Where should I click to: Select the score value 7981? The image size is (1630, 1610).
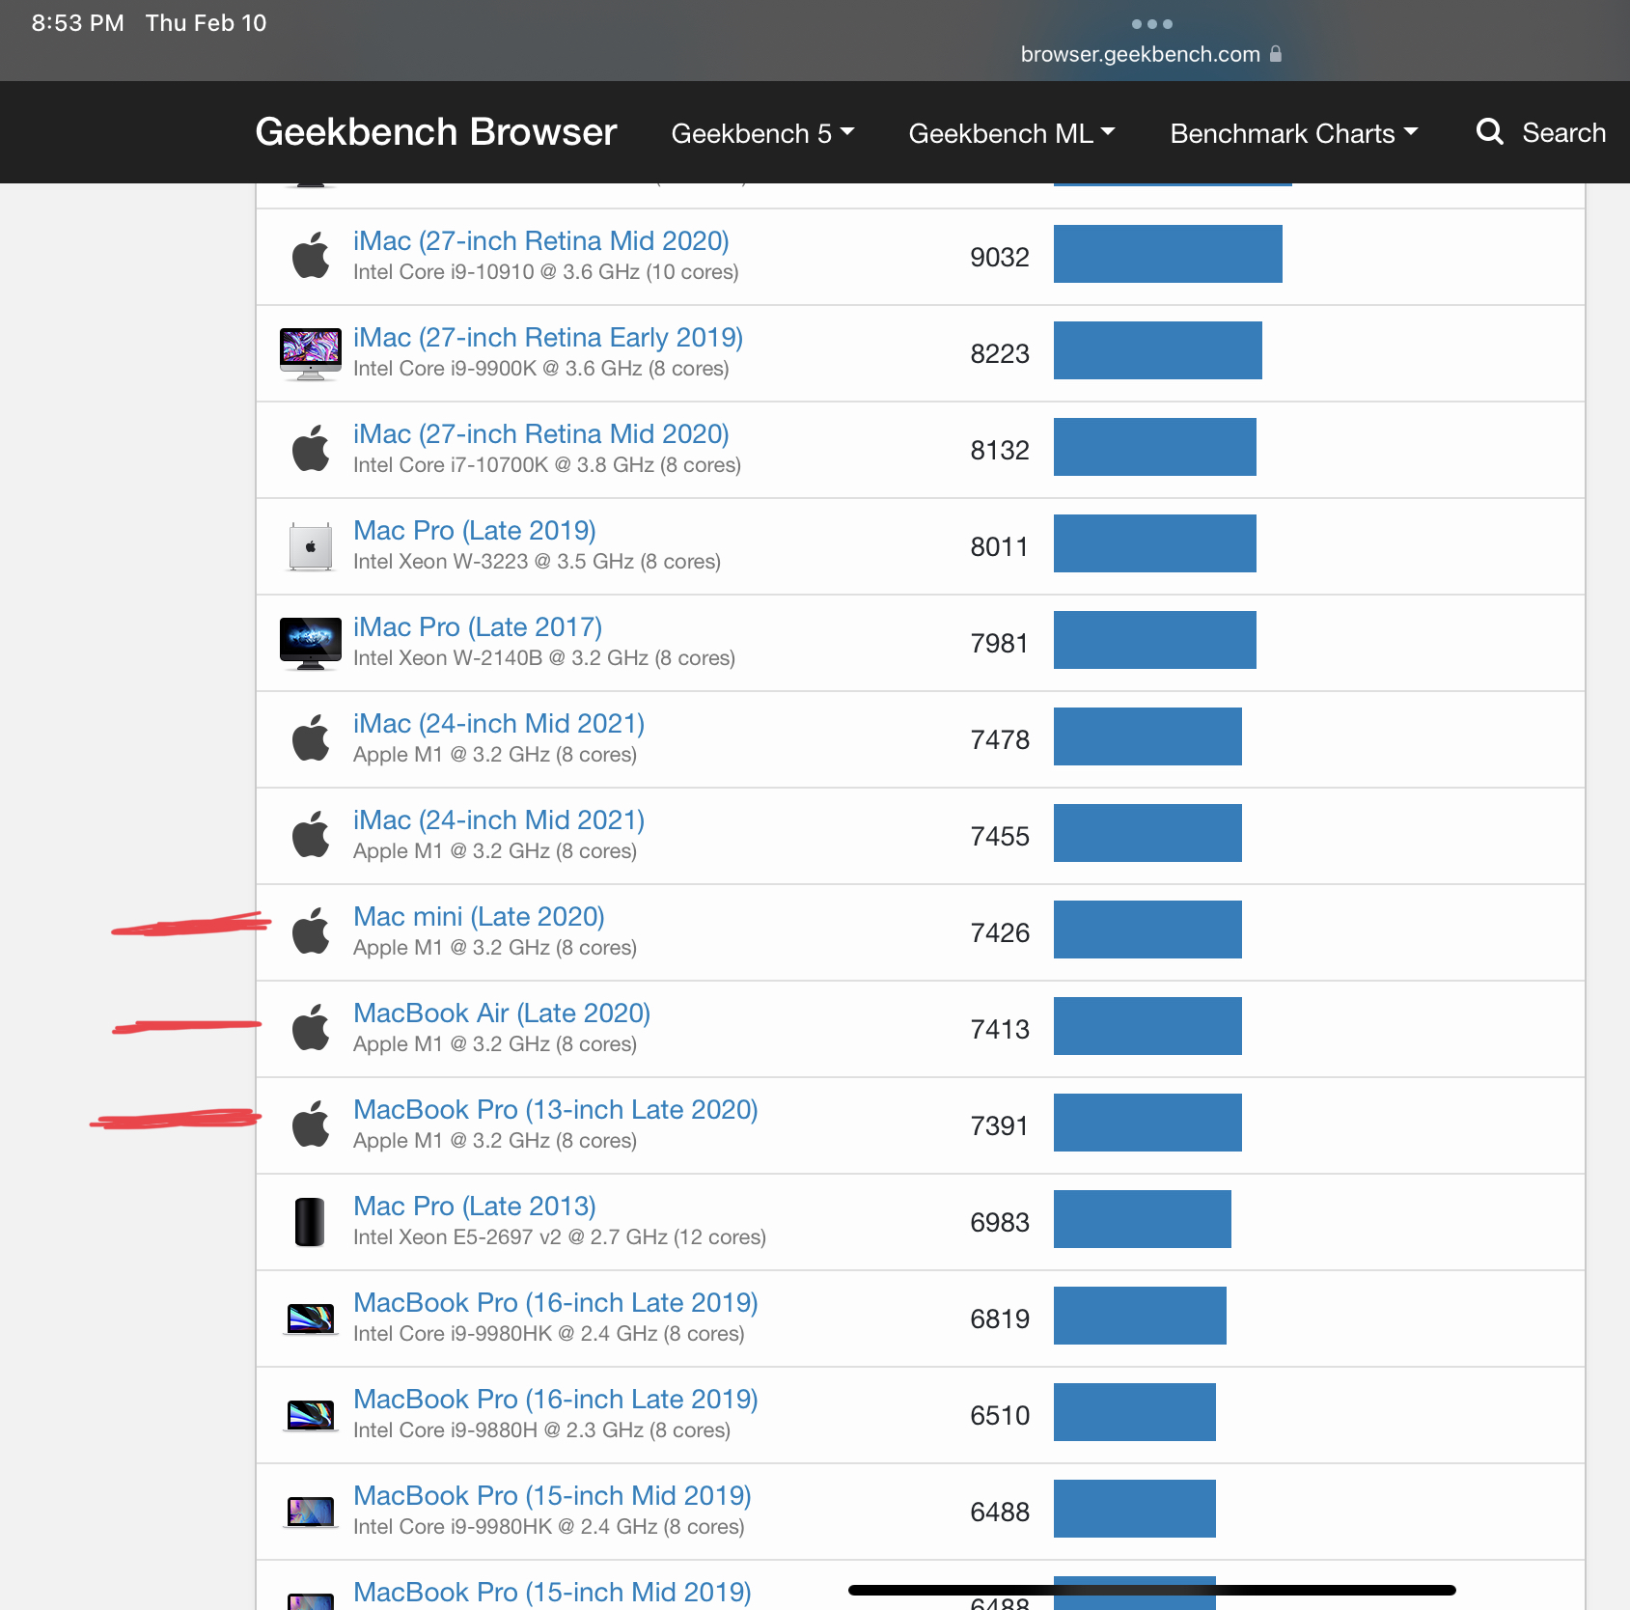click(1000, 643)
